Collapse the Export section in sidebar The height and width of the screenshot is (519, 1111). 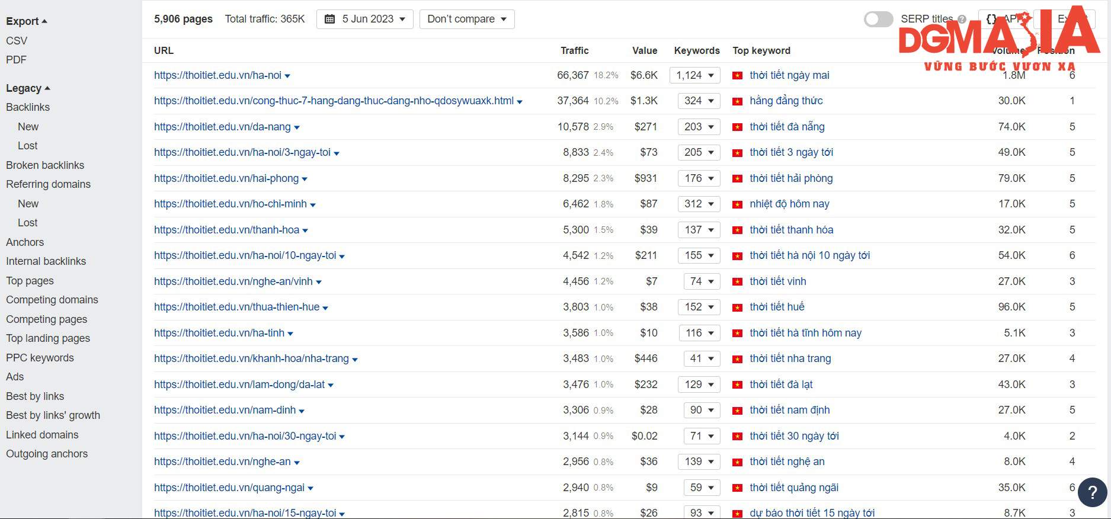coord(27,21)
